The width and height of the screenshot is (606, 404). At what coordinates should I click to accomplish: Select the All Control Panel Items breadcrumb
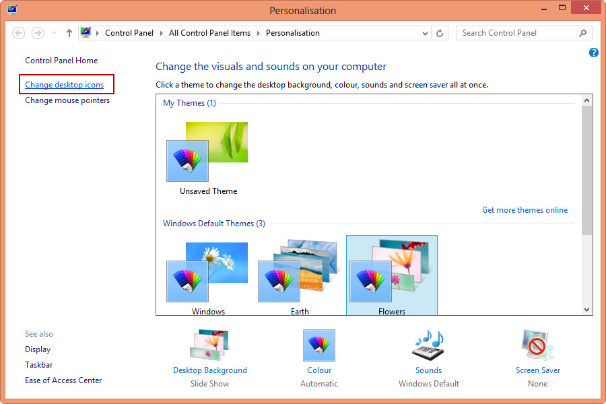point(209,33)
